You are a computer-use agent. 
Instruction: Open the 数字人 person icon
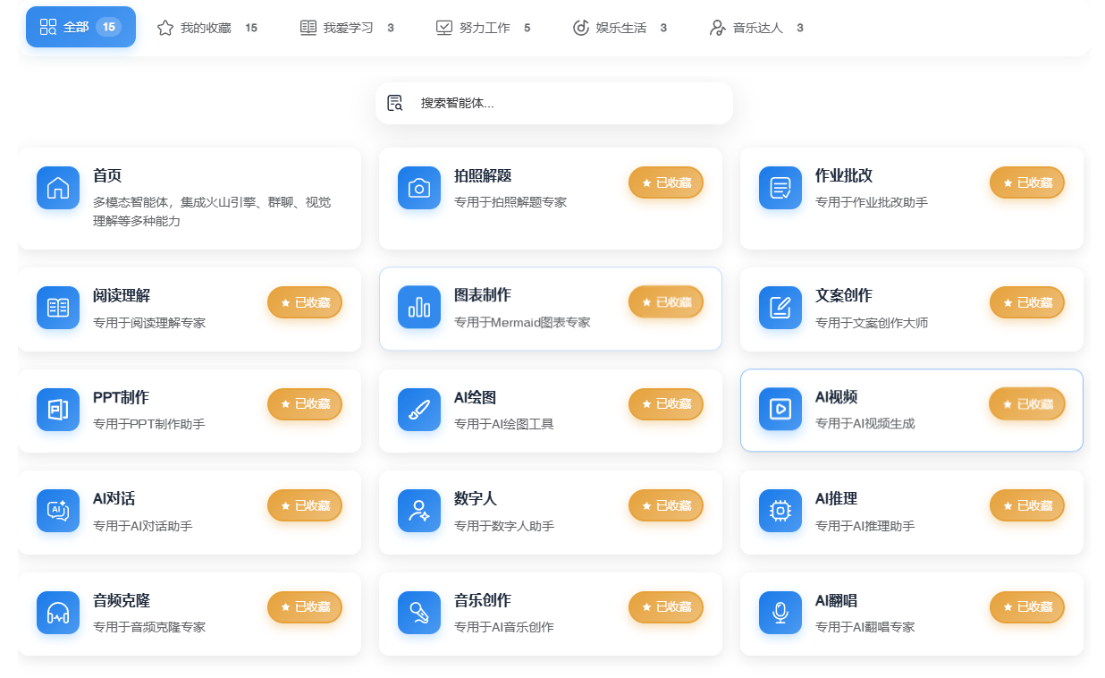[x=419, y=511]
